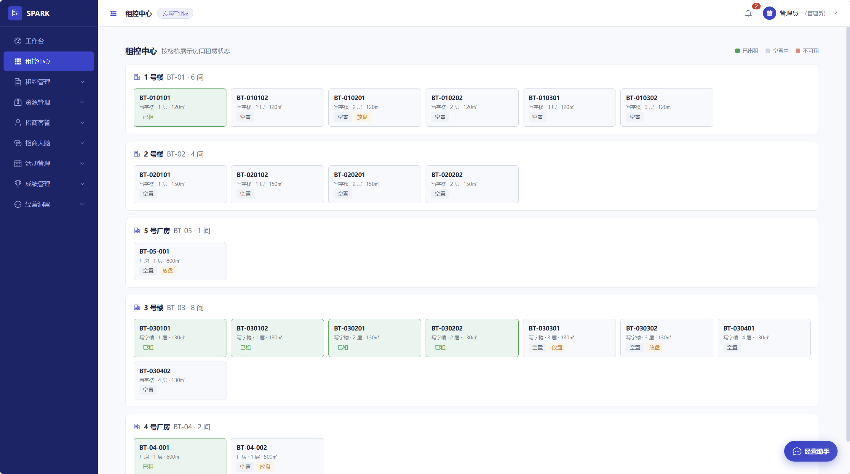This screenshot has height=474, width=850.
Task: Click the grey 空置中 legend swatch
Action: [x=768, y=51]
